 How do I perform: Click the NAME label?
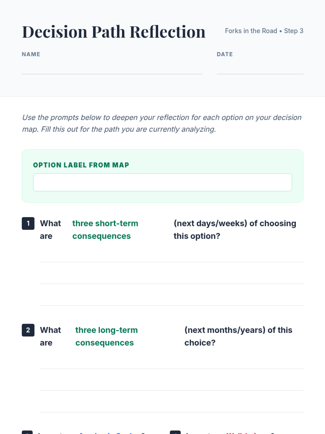31,54
